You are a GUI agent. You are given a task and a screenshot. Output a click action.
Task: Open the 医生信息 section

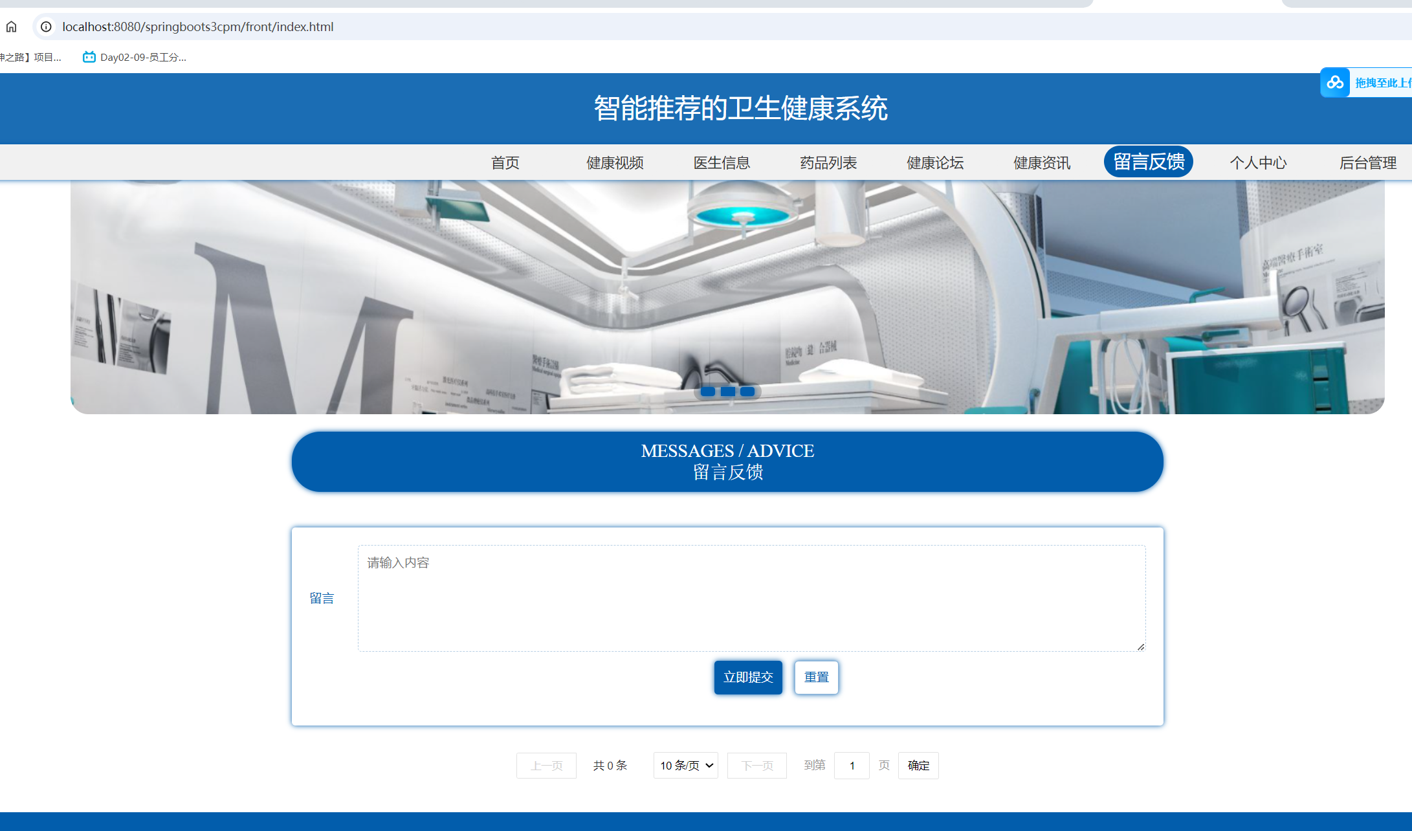click(721, 162)
